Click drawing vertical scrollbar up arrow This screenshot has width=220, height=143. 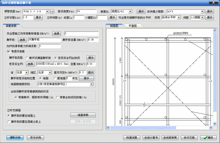pyautogui.click(x=214, y=30)
